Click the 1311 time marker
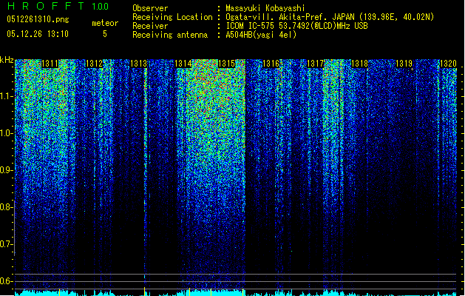Viewport: 465px width, 296px height. [50, 64]
